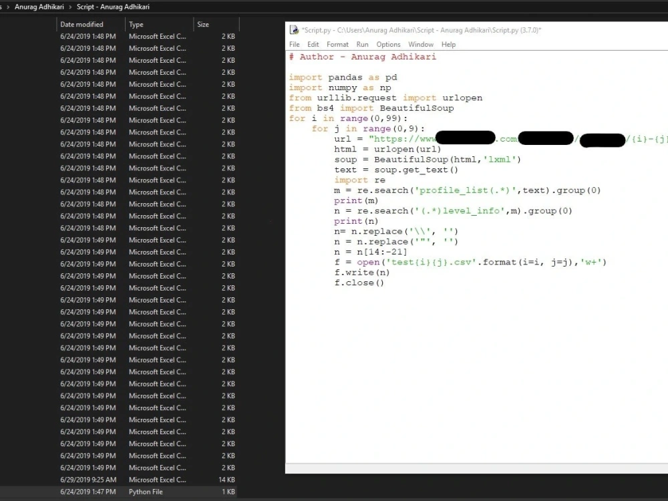Expand breadcrumb chevron before 'Anurag Adhikari'
Image resolution: width=668 pixels, height=501 pixels.
7,7
